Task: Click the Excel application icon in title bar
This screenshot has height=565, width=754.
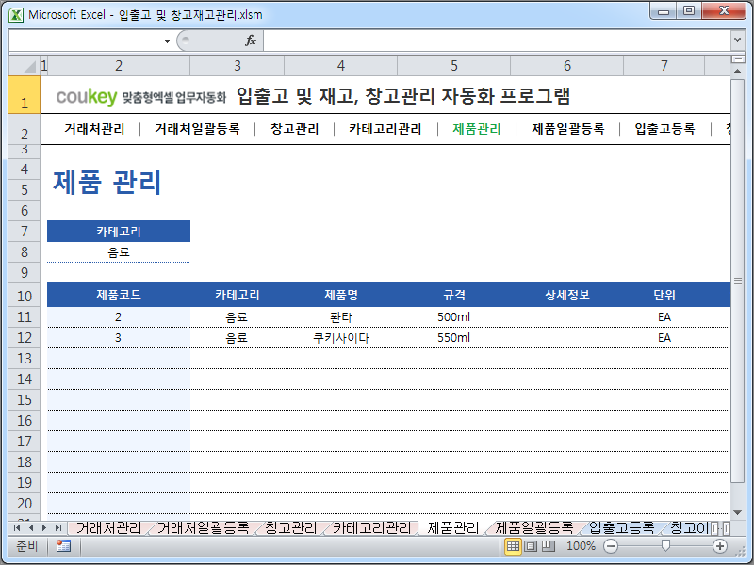Action: (x=16, y=15)
